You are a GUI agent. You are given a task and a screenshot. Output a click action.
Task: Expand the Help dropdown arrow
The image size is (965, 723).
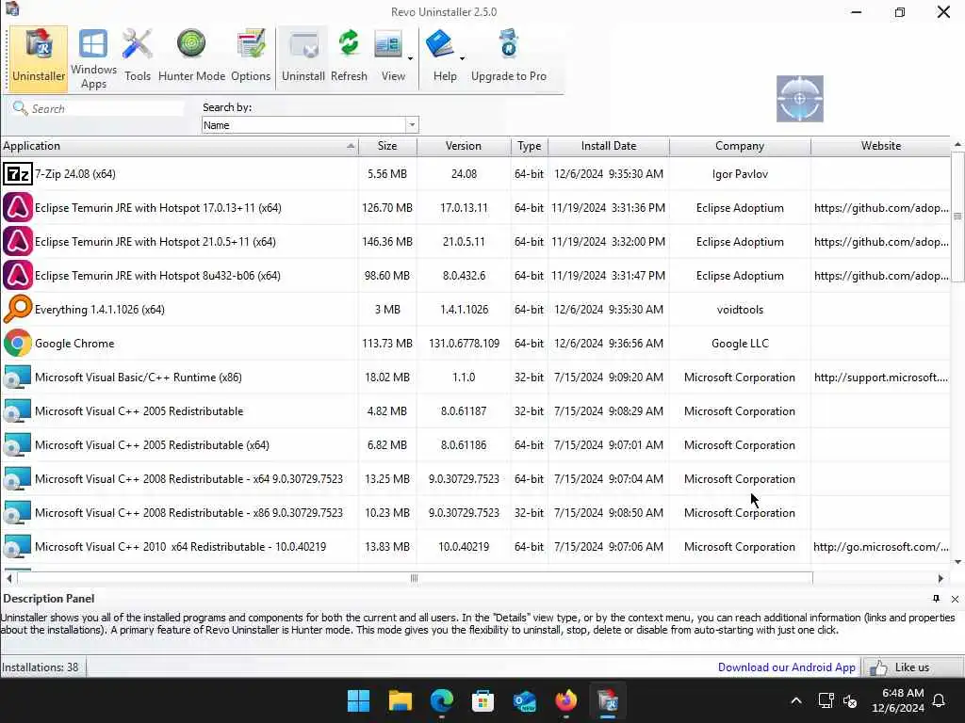pyautogui.click(x=462, y=59)
